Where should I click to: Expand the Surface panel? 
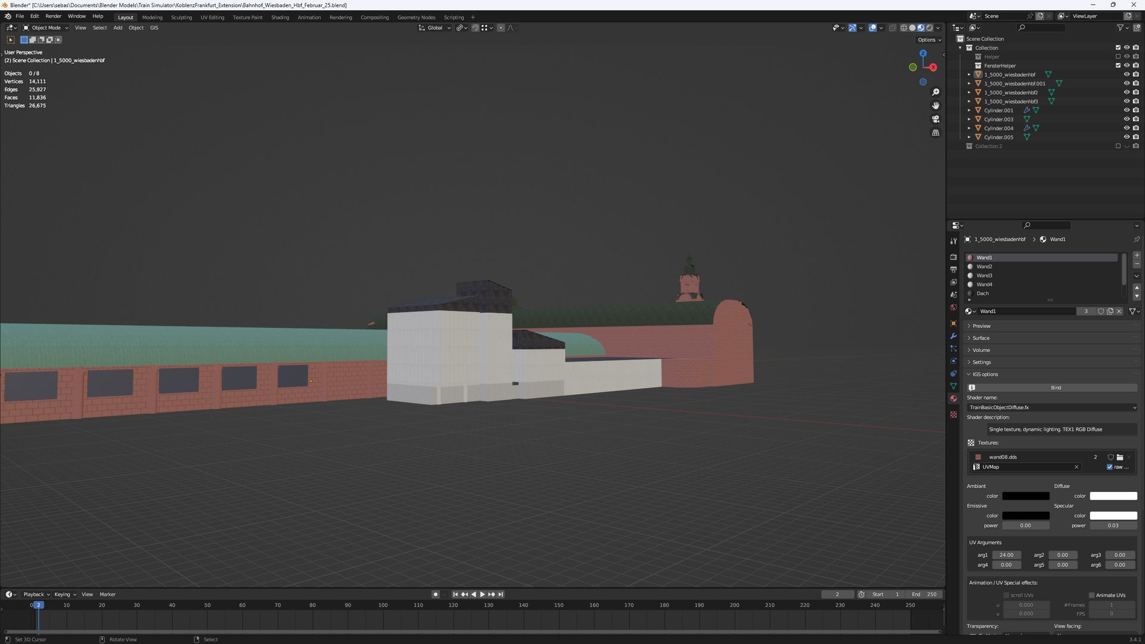[981, 338]
